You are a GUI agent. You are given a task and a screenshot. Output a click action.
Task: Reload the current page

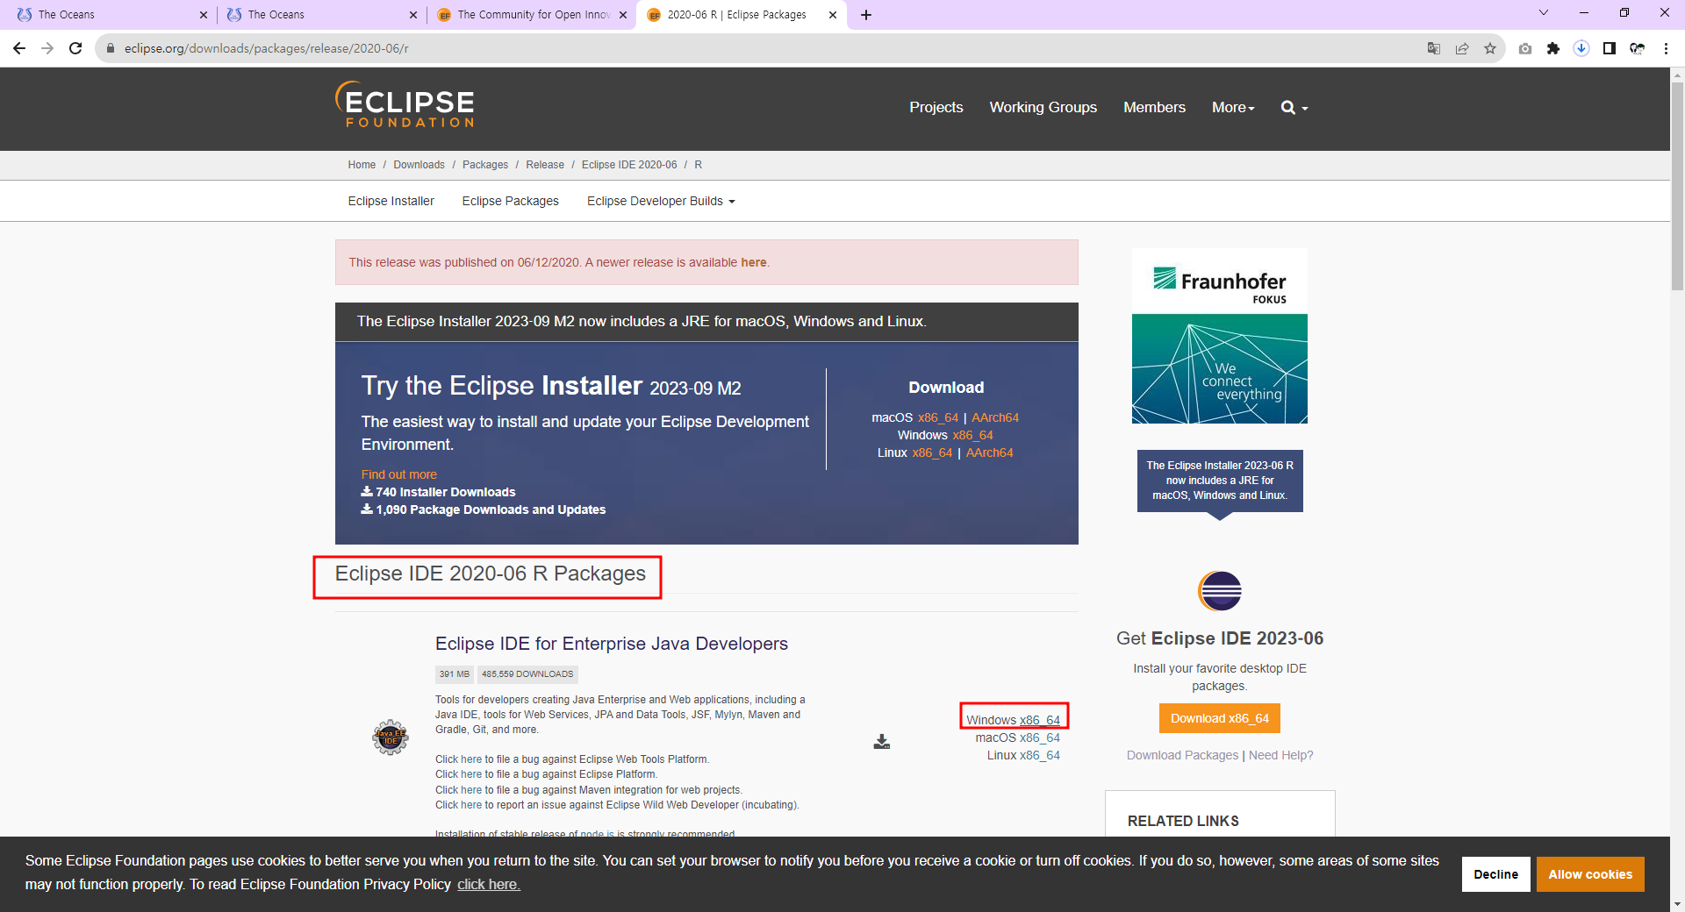coord(75,48)
